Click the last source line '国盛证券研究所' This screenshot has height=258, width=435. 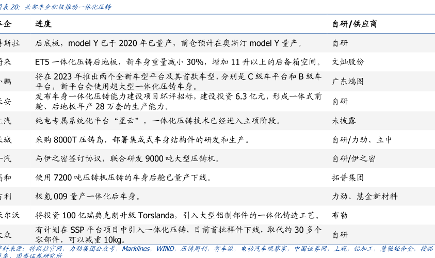click(39, 255)
